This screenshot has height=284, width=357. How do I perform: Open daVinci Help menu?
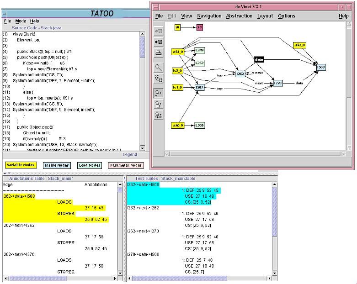(x=344, y=16)
